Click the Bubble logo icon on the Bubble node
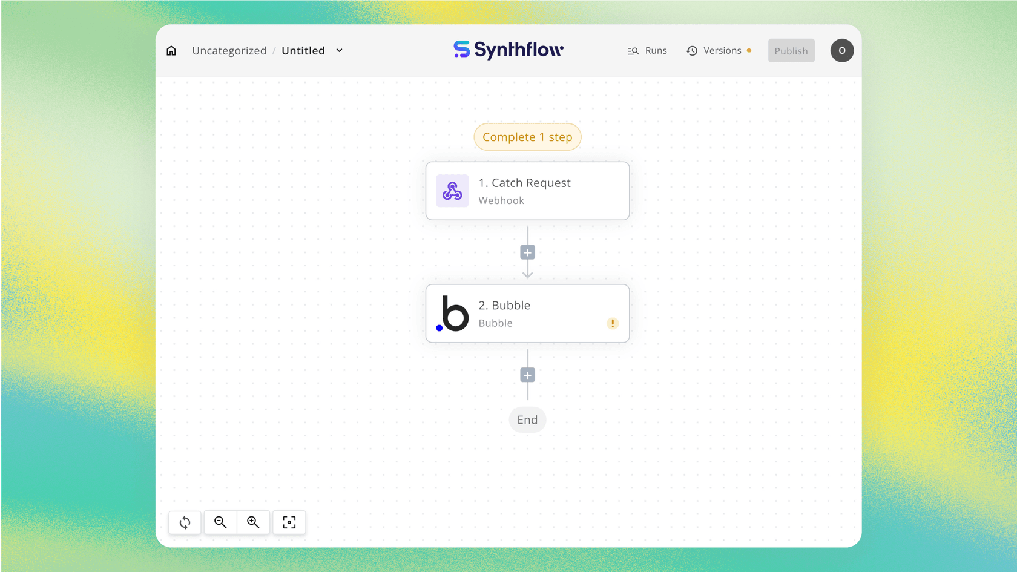Screen dimensions: 1017x572 [x=452, y=313]
